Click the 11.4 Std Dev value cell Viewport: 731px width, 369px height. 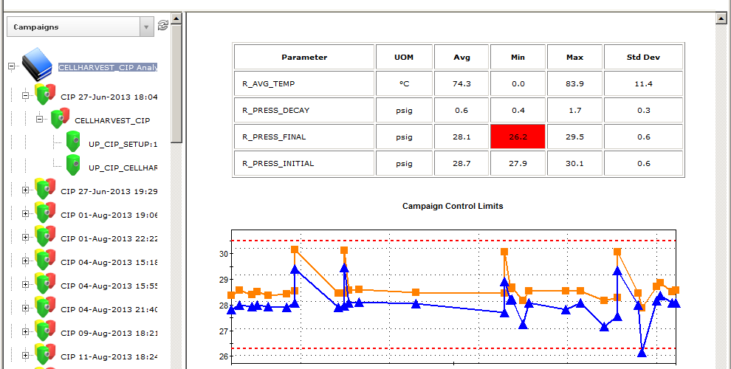point(643,83)
